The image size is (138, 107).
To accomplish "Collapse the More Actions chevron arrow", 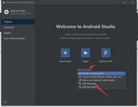I will (x=92, y=70).
